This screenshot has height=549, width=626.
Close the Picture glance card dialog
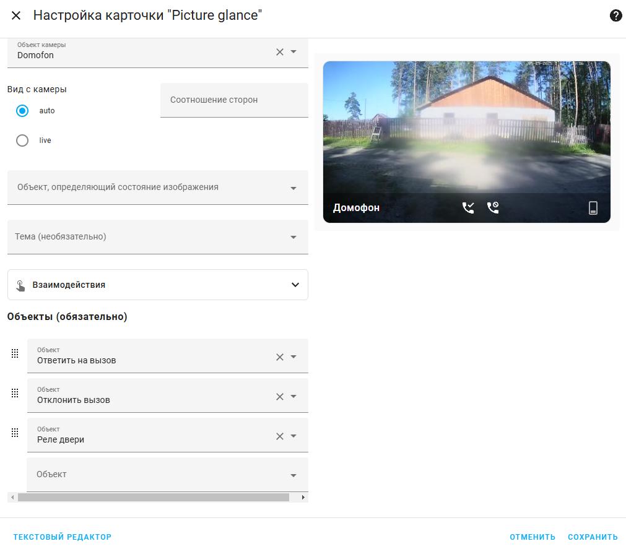coord(16,15)
